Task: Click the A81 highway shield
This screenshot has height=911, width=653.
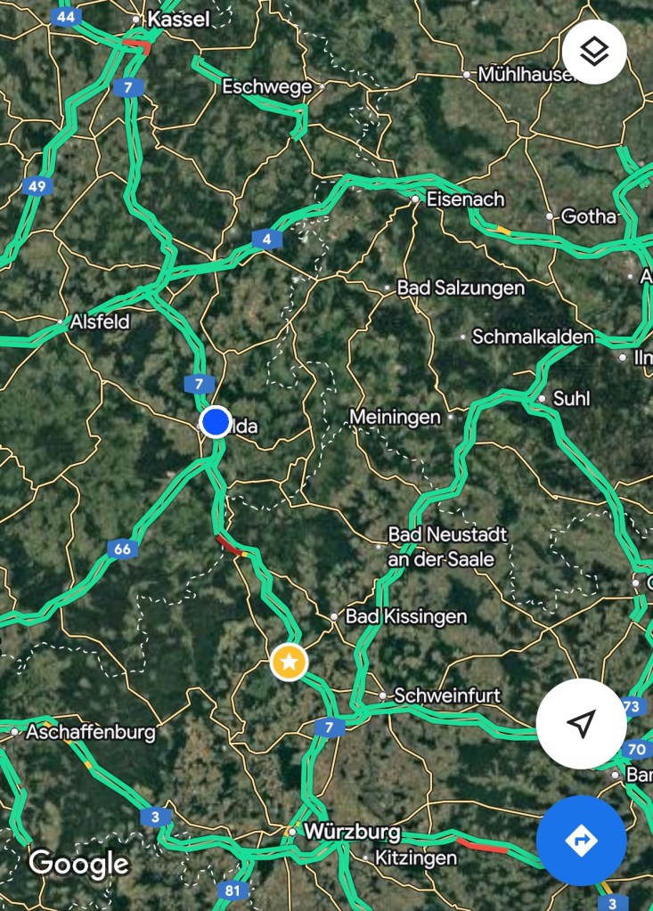Action: (x=232, y=891)
